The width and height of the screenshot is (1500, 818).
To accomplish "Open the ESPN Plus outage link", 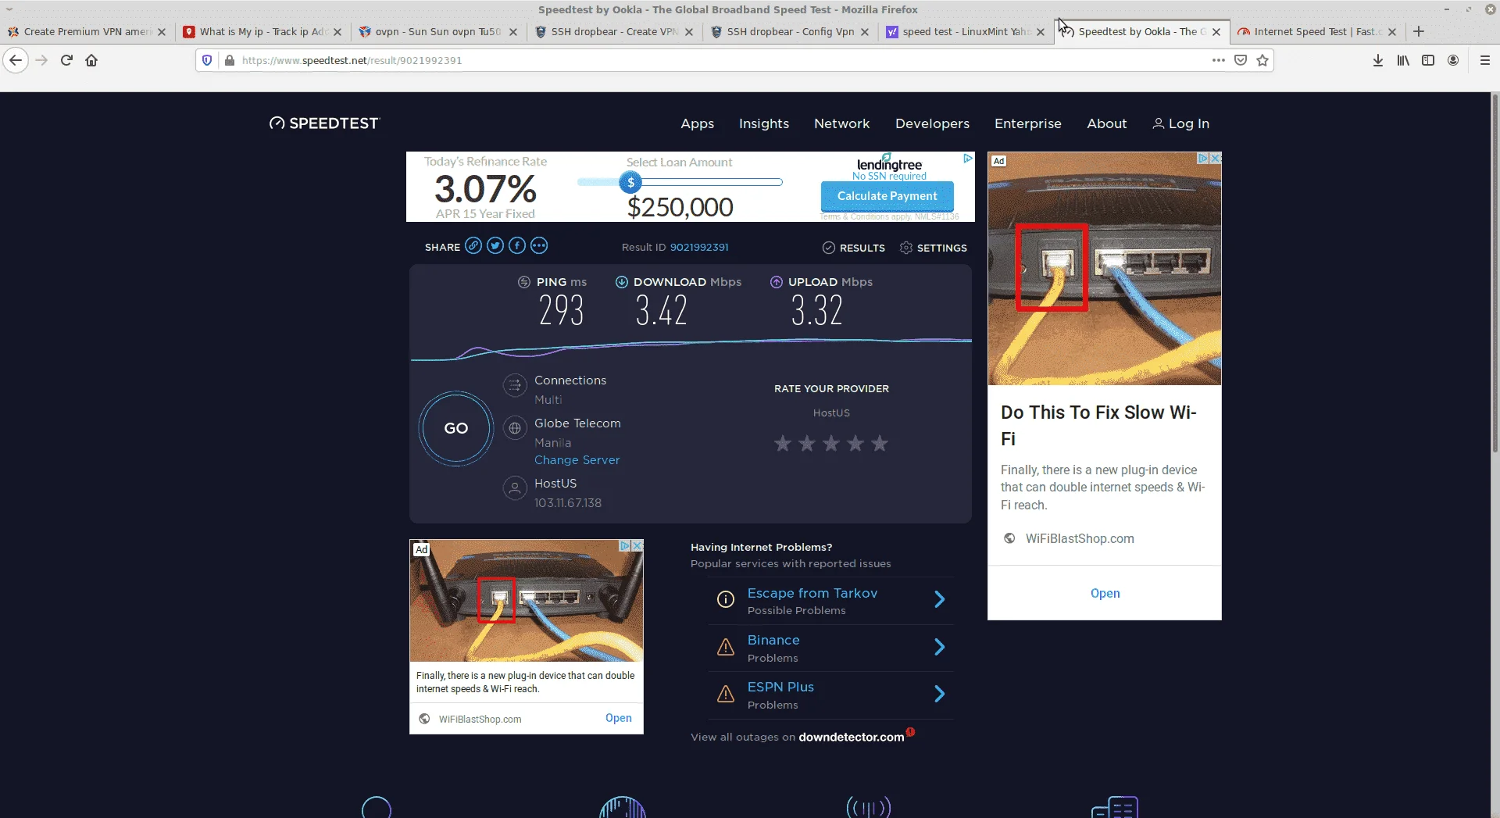I will click(780, 687).
